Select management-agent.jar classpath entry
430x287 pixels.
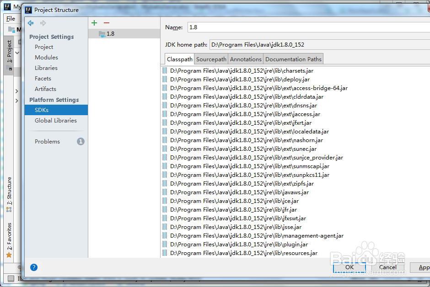click(257, 236)
